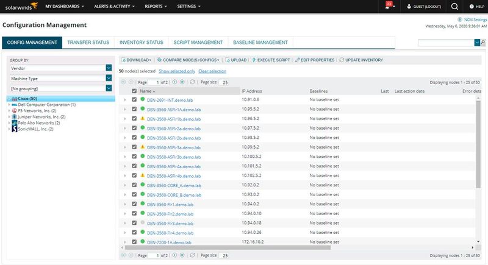
Task: Open the Machine Type group-by dropdown
Action: 109,78
